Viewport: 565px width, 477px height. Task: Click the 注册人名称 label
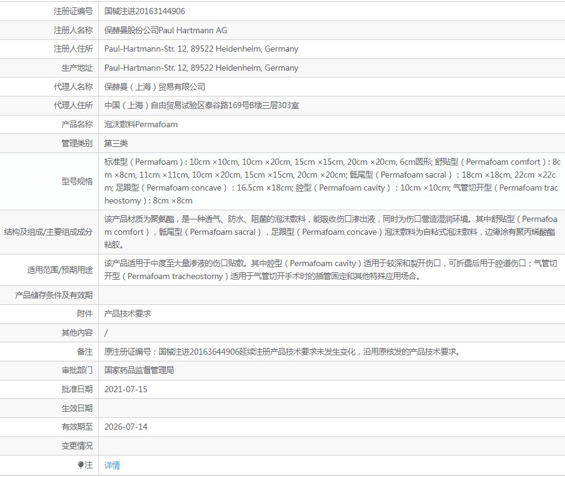tap(73, 30)
